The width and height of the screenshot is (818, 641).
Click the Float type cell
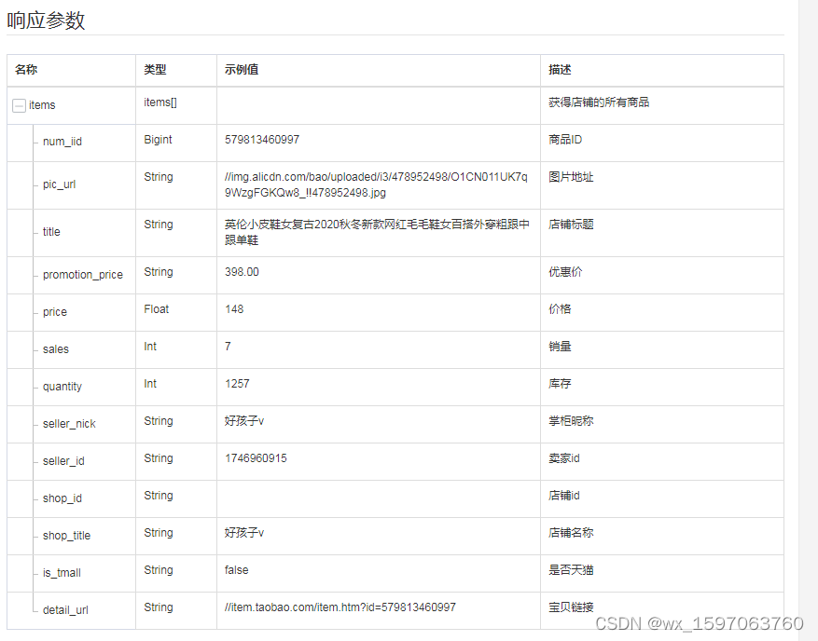156,309
